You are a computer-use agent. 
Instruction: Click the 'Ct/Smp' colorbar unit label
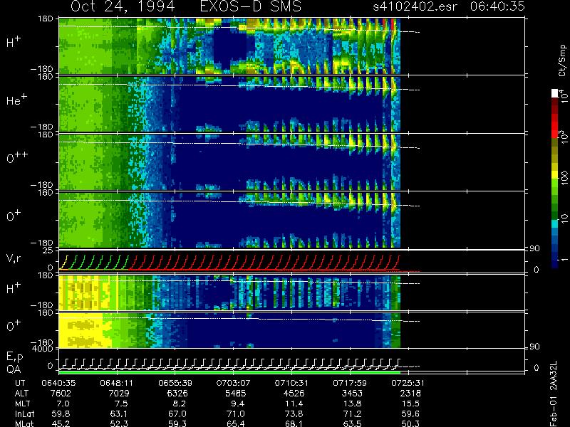click(562, 60)
